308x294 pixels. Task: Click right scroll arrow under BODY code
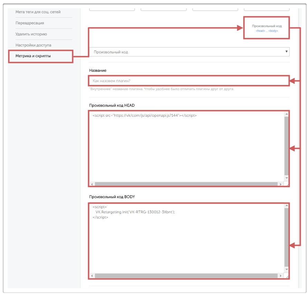[x=280, y=276]
